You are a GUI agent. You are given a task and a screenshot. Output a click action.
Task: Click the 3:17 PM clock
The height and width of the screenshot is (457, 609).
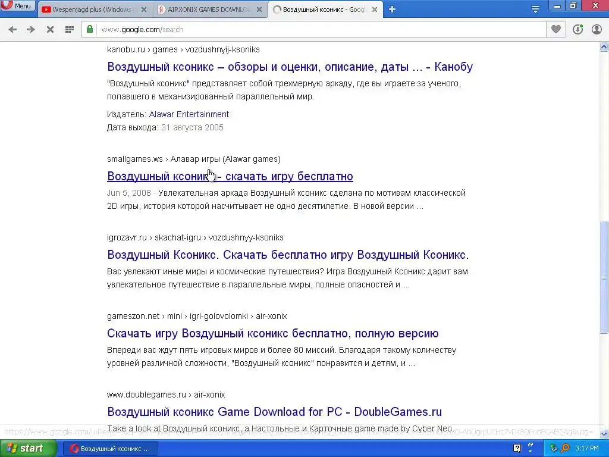click(x=587, y=449)
